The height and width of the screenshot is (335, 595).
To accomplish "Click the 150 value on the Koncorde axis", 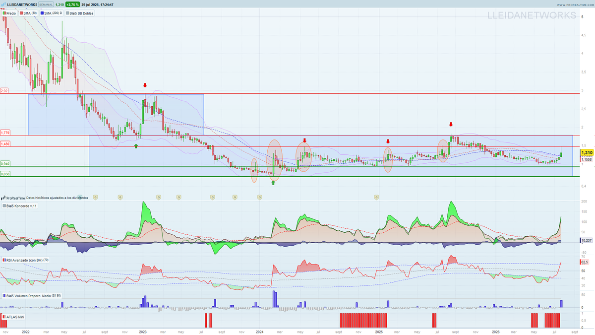I will pyautogui.click(x=584, y=212).
